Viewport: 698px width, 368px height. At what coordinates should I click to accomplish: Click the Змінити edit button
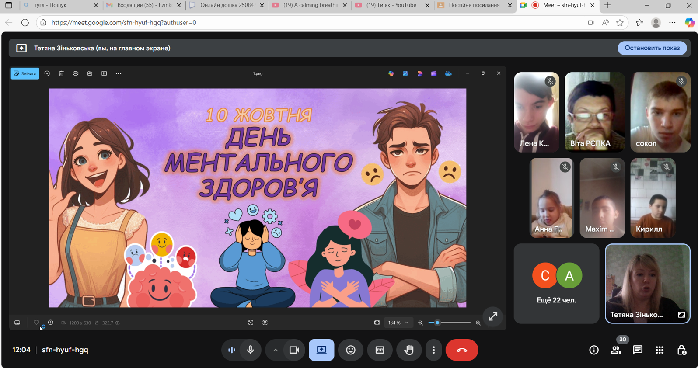25,73
